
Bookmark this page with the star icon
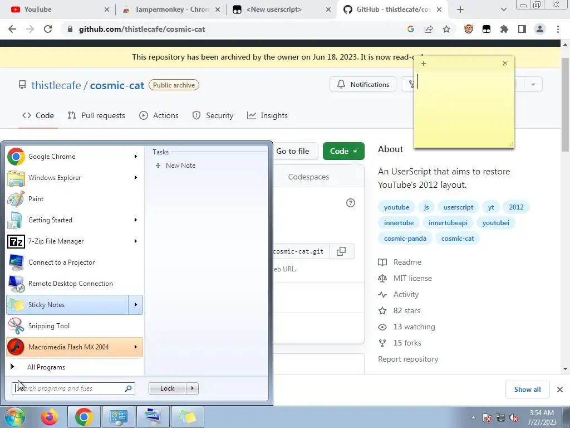(446, 29)
